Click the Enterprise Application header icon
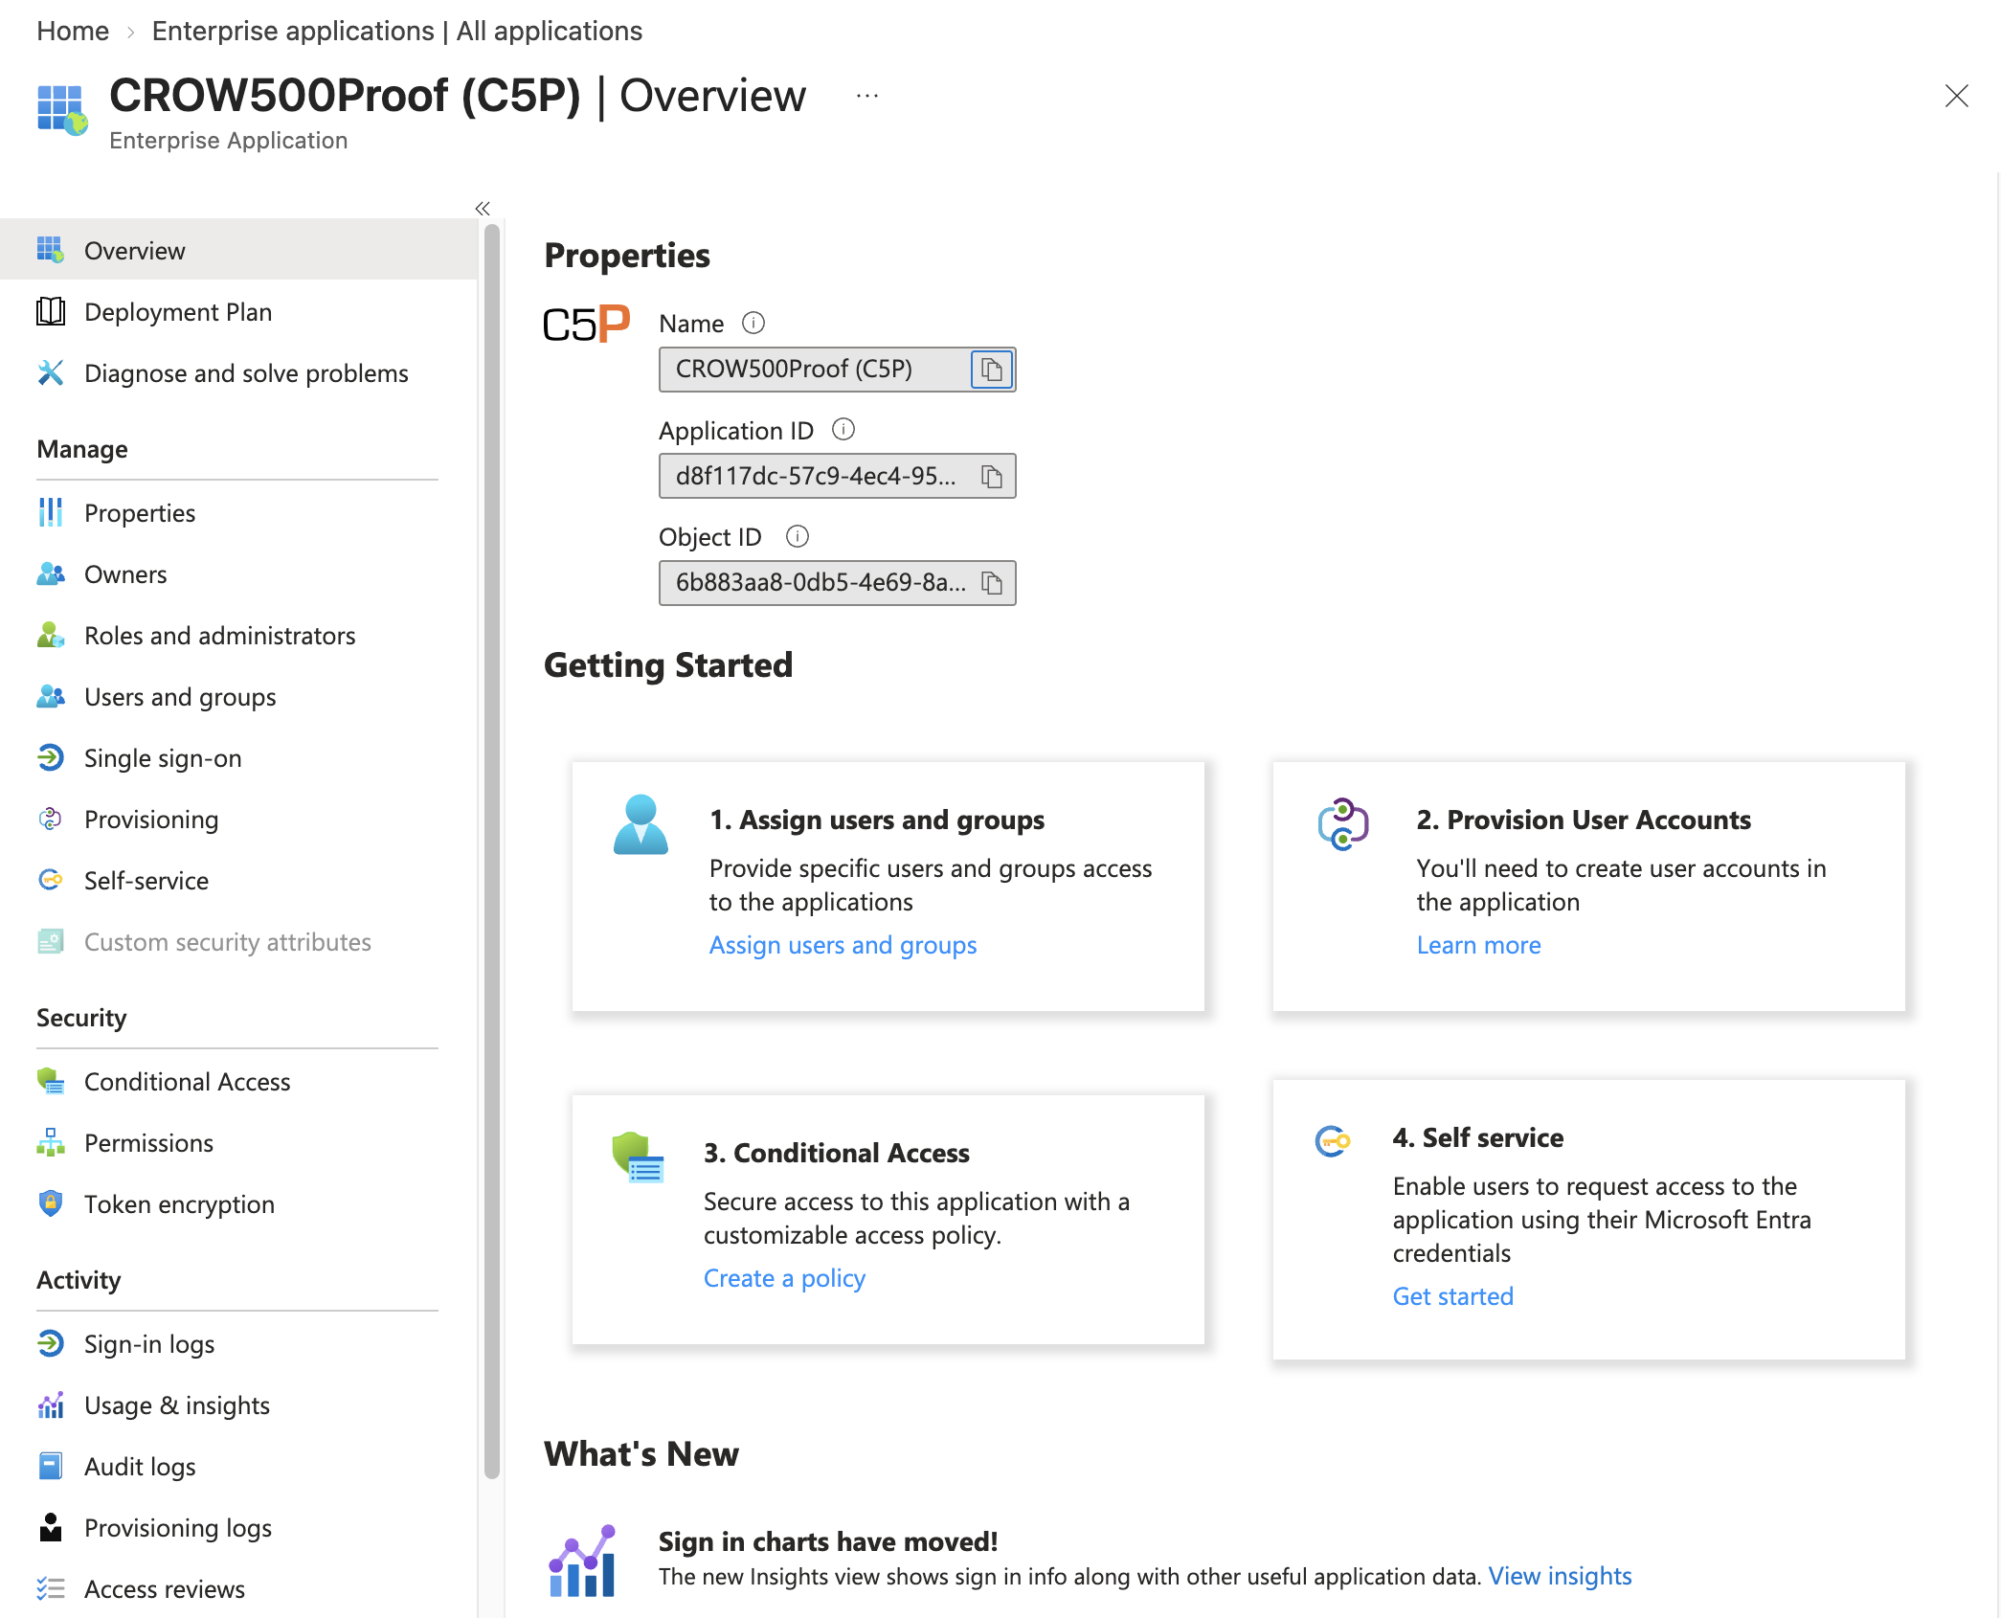Viewport: 2001px width, 1618px height. click(62, 110)
